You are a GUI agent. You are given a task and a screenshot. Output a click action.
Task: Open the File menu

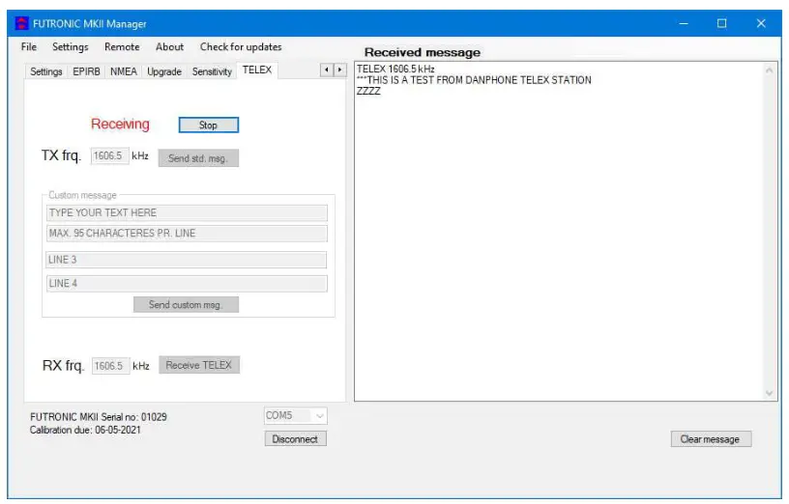[x=29, y=46]
